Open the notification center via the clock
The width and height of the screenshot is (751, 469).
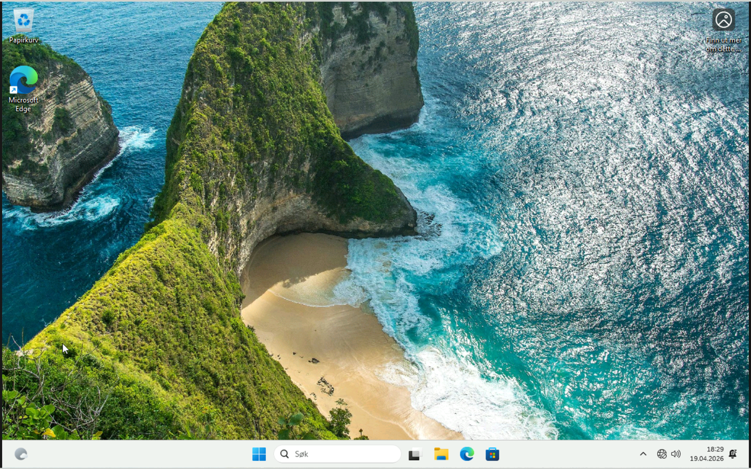click(715, 454)
